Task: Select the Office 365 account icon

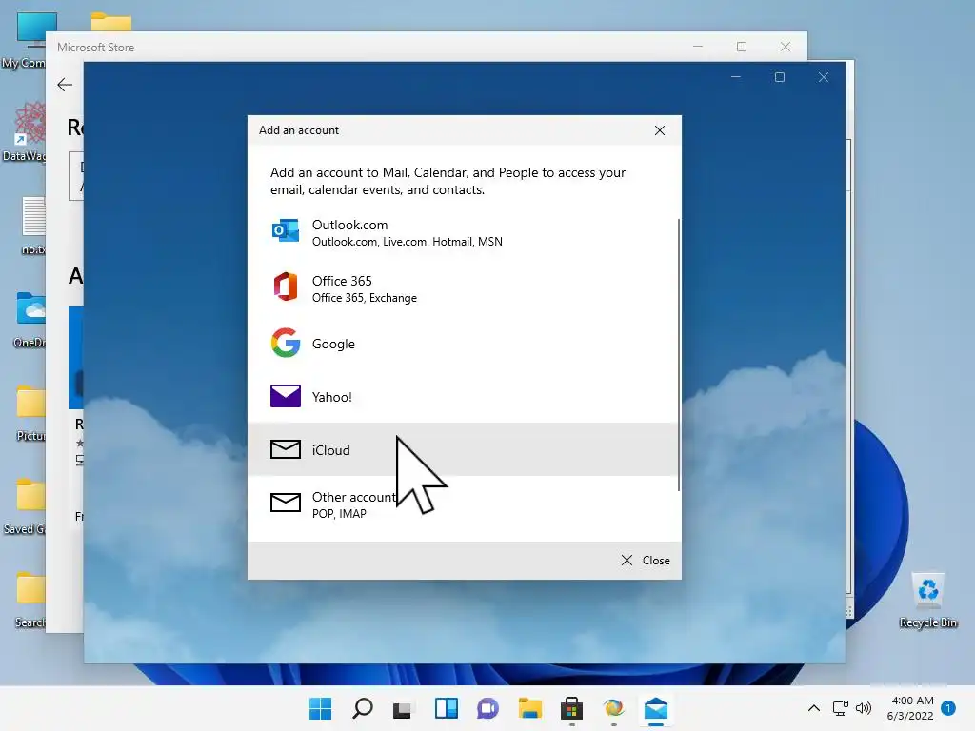Action: pos(286,287)
